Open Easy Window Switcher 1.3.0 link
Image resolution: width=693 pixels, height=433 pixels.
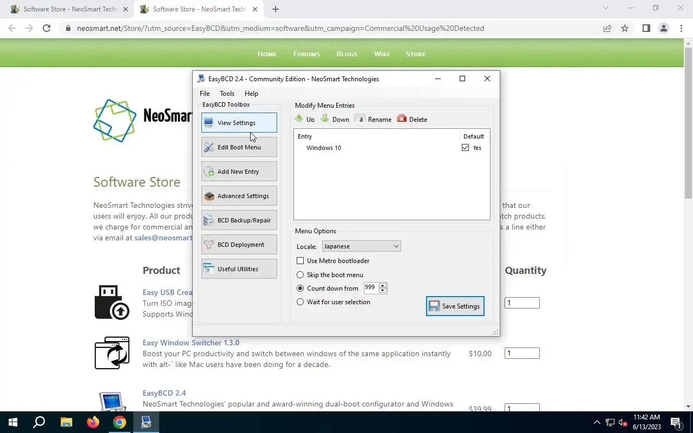(191, 343)
